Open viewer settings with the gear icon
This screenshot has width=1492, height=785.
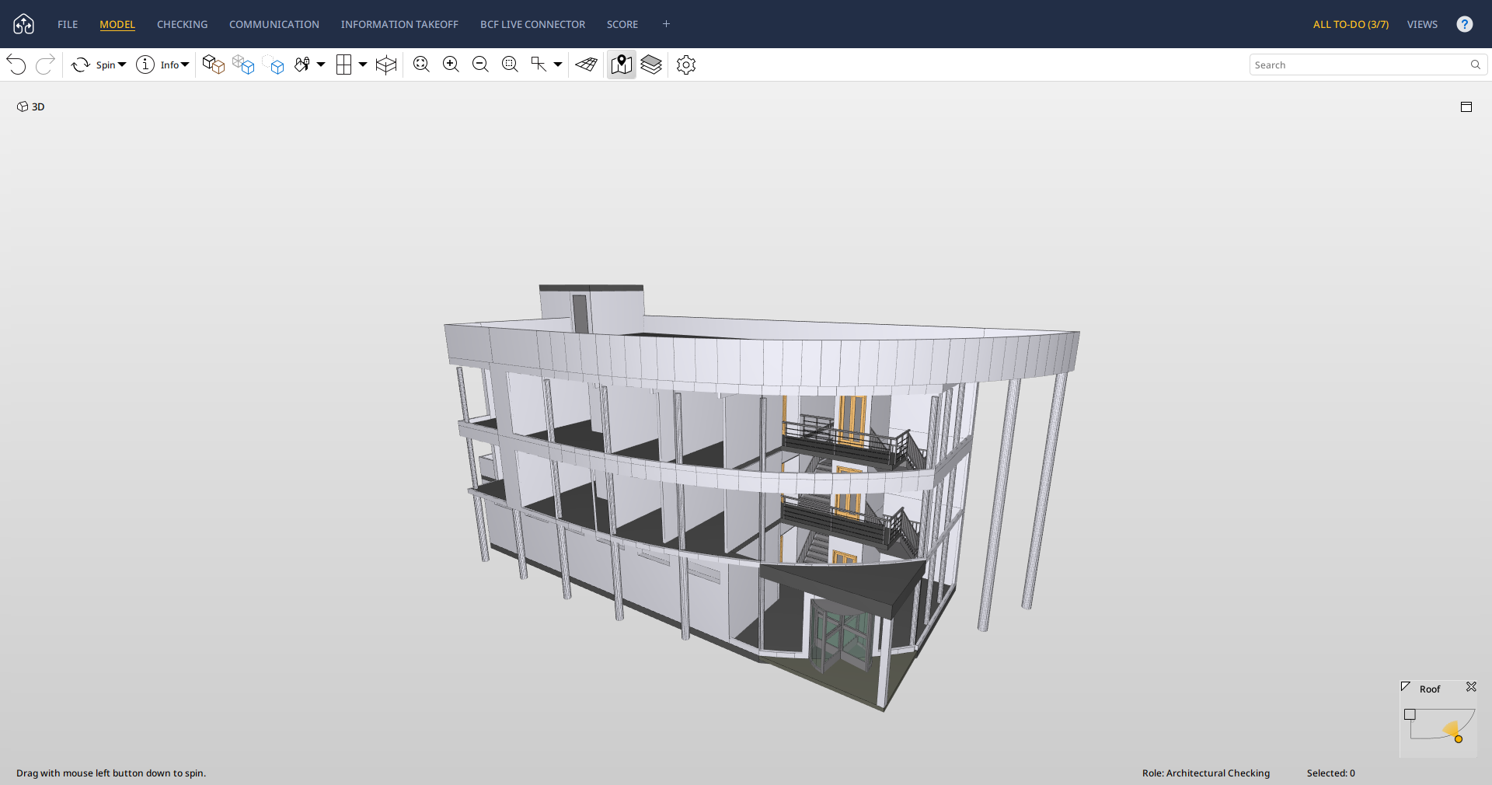[685, 65]
